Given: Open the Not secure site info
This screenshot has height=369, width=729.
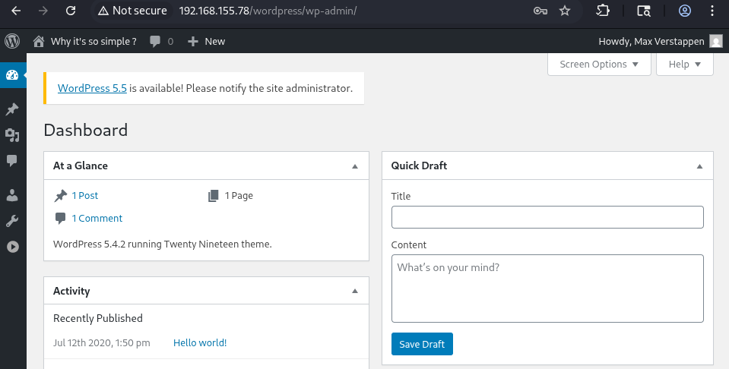Looking at the screenshot, I should click(133, 11).
